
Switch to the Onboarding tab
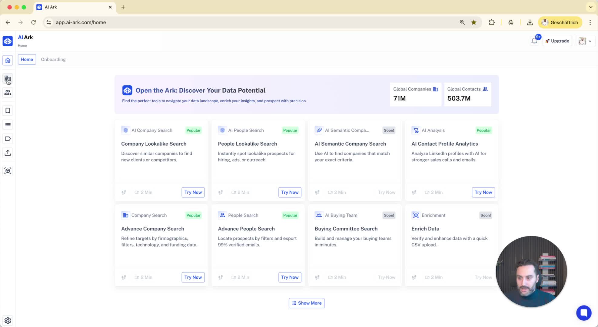point(53,59)
